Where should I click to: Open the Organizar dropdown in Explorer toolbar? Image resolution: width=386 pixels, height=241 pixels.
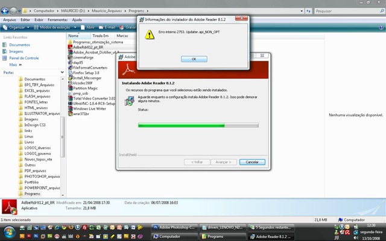pyautogui.click(x=16, y=27)
